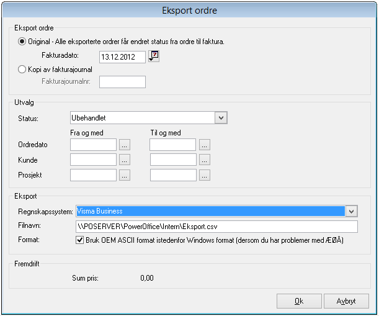Click the Kunde Til og med field
This screenshot has height=316, width=379.
point(173,160)
